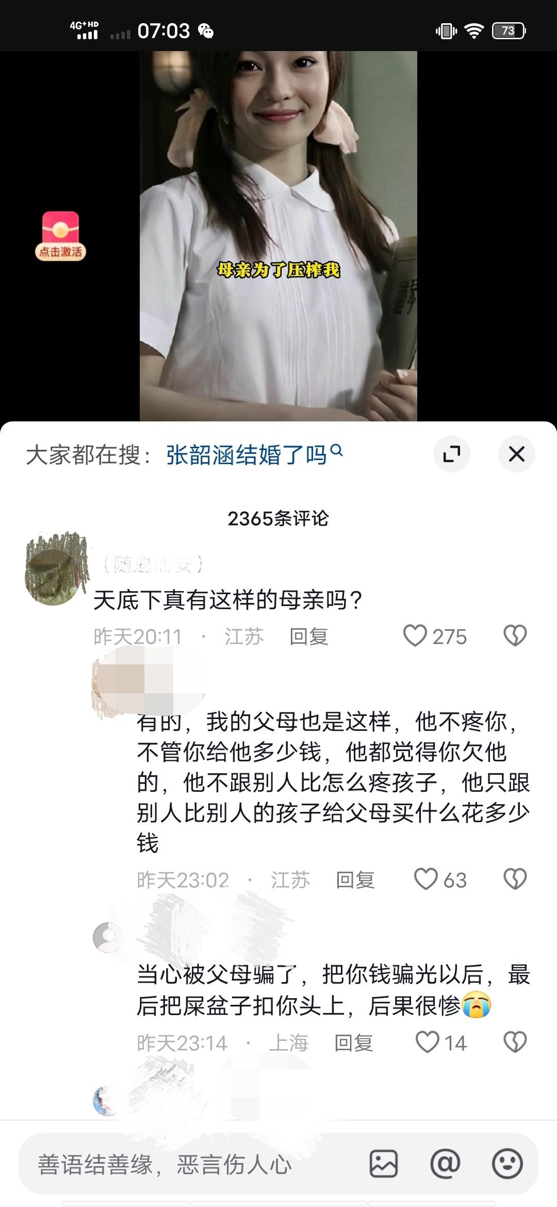Dislike the 20:11 Jiangsu comment
The height and width of the screenshot is (1207, 557).
(515, 636)
